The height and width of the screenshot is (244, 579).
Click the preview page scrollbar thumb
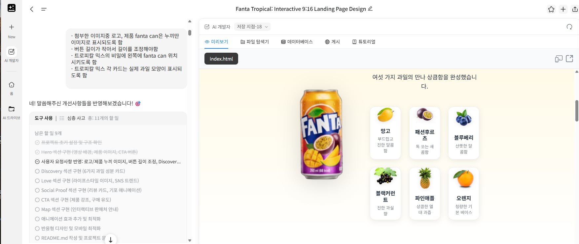[577, 111]
